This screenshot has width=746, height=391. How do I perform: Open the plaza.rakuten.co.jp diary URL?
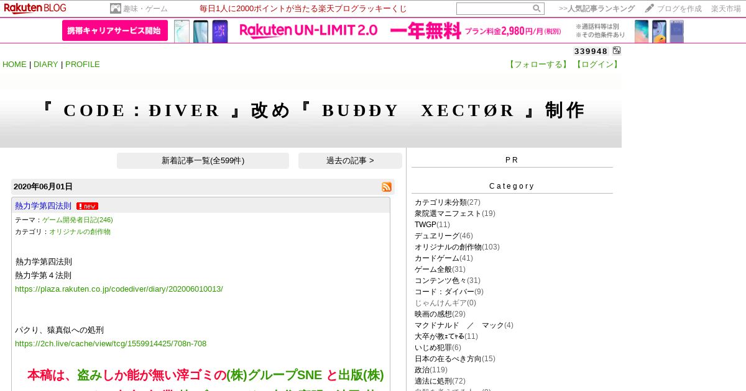pos(119,289)
